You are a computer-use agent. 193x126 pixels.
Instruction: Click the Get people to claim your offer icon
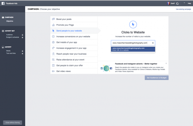pos(53,65)
